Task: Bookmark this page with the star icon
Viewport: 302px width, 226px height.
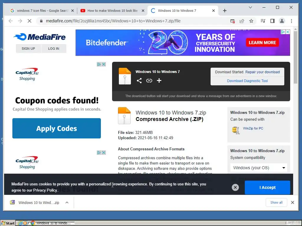Action: point(251,21)
